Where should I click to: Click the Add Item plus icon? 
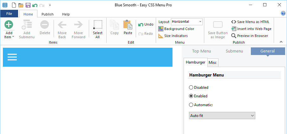coord(9,25)
